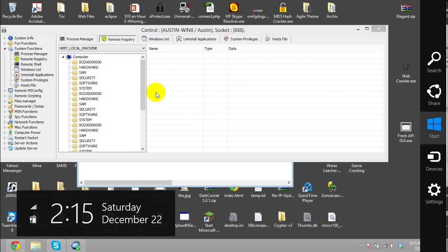This screenshot has width=448, height=252.
Task: Open the Process Manager tab
Action: (x=76, y=39)
